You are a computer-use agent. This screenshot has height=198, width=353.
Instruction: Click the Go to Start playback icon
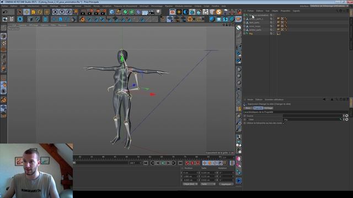(x=146, y=163)
